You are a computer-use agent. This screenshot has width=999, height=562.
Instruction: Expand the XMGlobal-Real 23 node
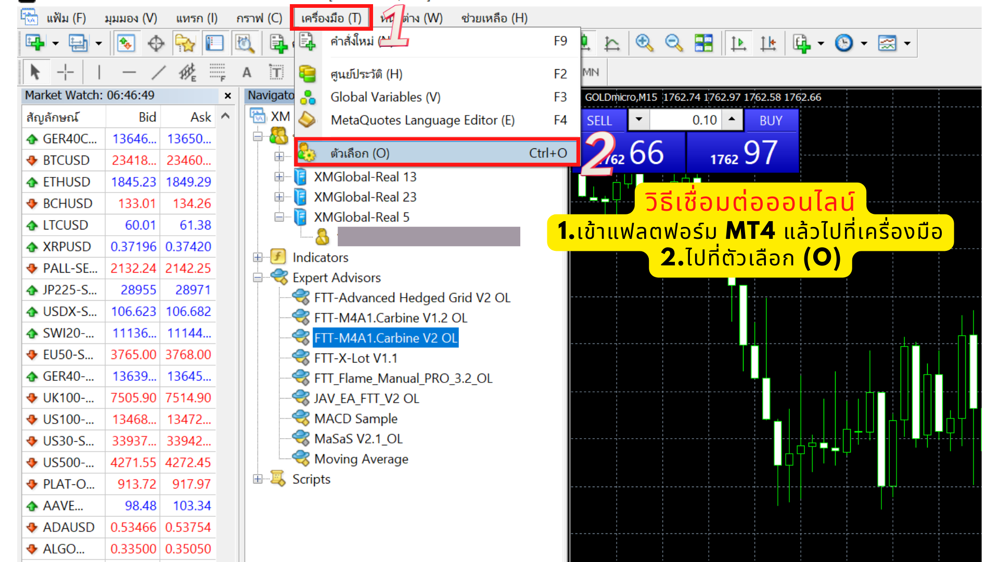click(279, 197)
